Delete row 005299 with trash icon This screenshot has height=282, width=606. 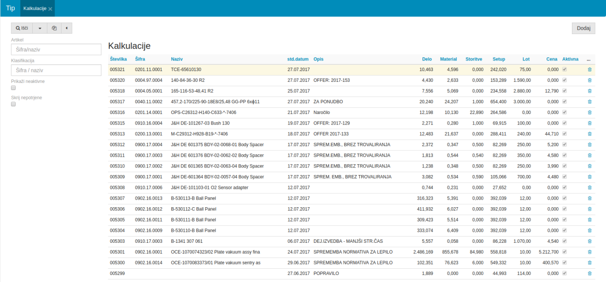pyautogui.click(x=589, y=273)
